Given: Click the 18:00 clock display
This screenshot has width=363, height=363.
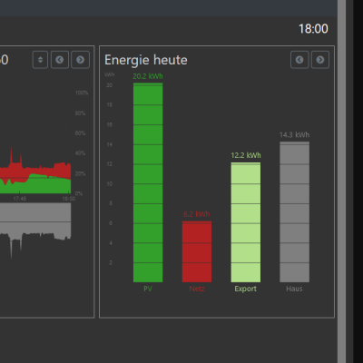Looking at the screenshot, I should 313,29.
